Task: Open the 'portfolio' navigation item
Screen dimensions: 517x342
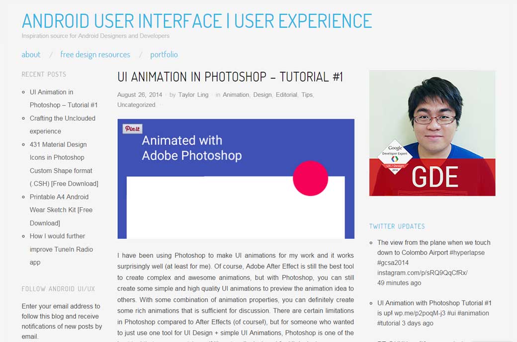Action: (164, 54)
